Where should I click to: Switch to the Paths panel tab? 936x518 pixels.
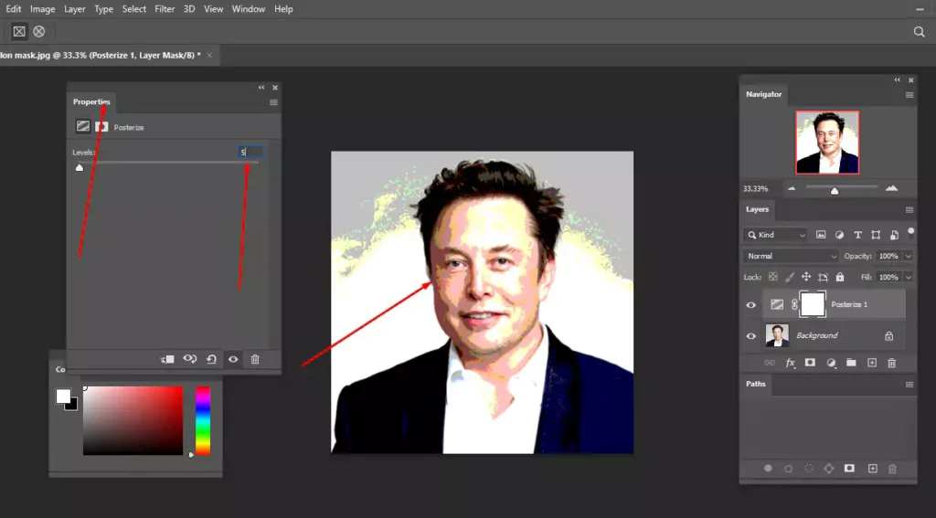(756, 384)
